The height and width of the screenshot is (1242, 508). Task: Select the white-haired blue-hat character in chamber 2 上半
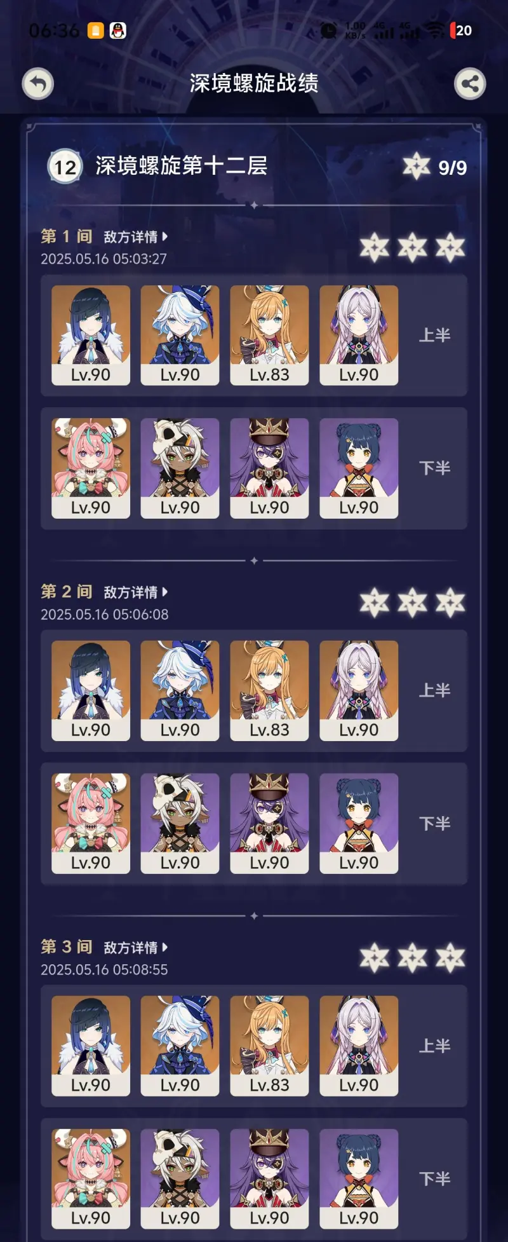point(180,691)
